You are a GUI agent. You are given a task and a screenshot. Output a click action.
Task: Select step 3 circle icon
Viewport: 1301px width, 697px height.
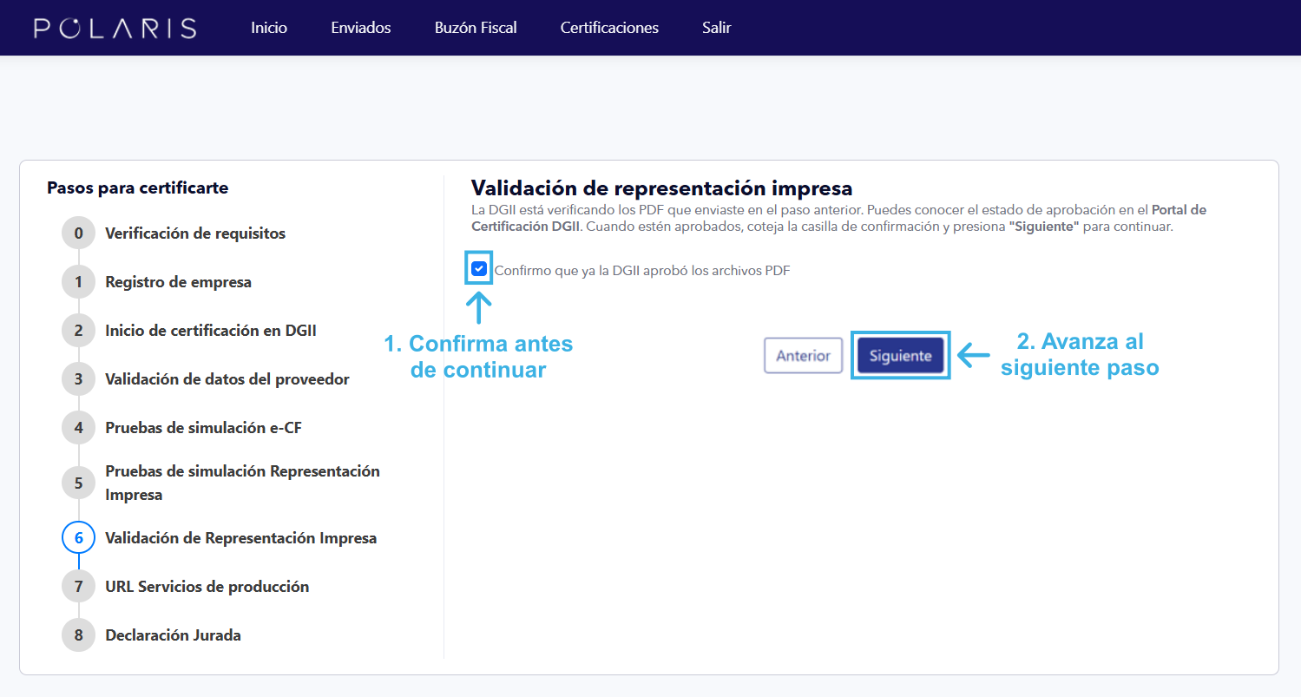pos(78,379)
